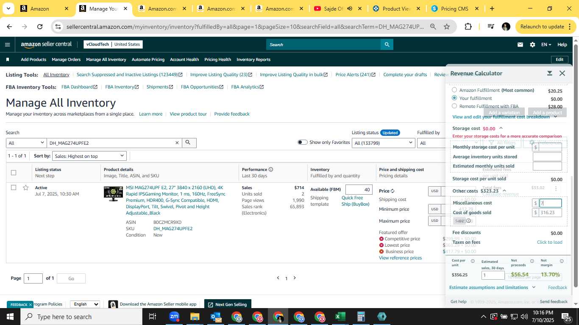Click the Estimated sales 30 days field
579x325 pixels.
pos(493,275)
